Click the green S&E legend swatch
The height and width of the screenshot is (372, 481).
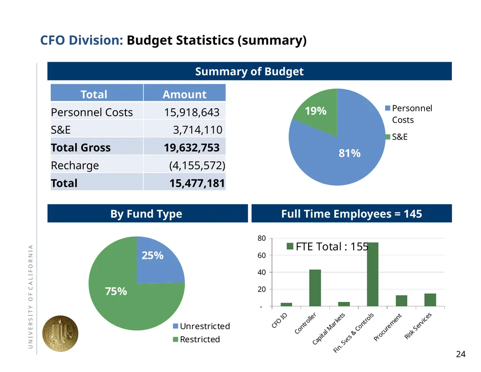click(388, 137)
